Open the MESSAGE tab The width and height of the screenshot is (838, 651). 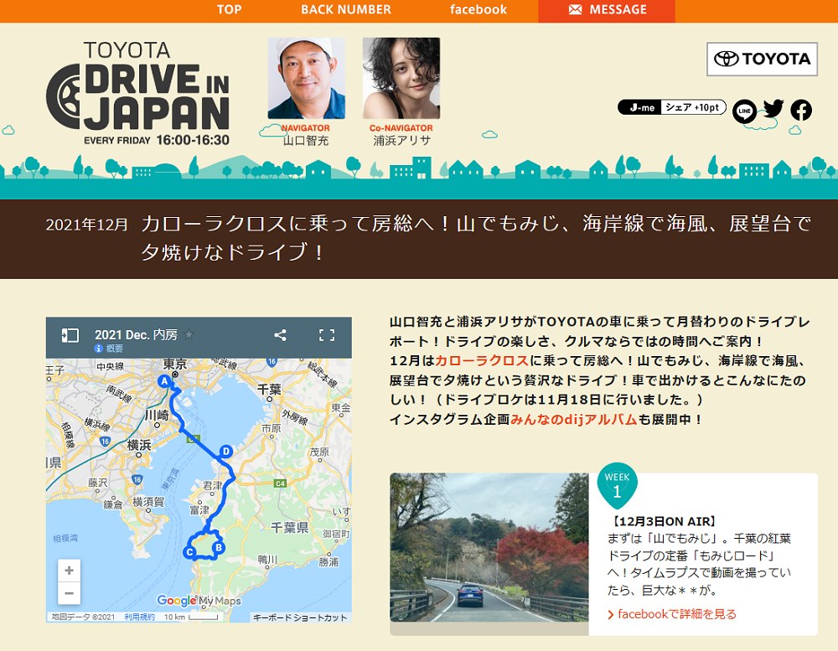point(606,11)
